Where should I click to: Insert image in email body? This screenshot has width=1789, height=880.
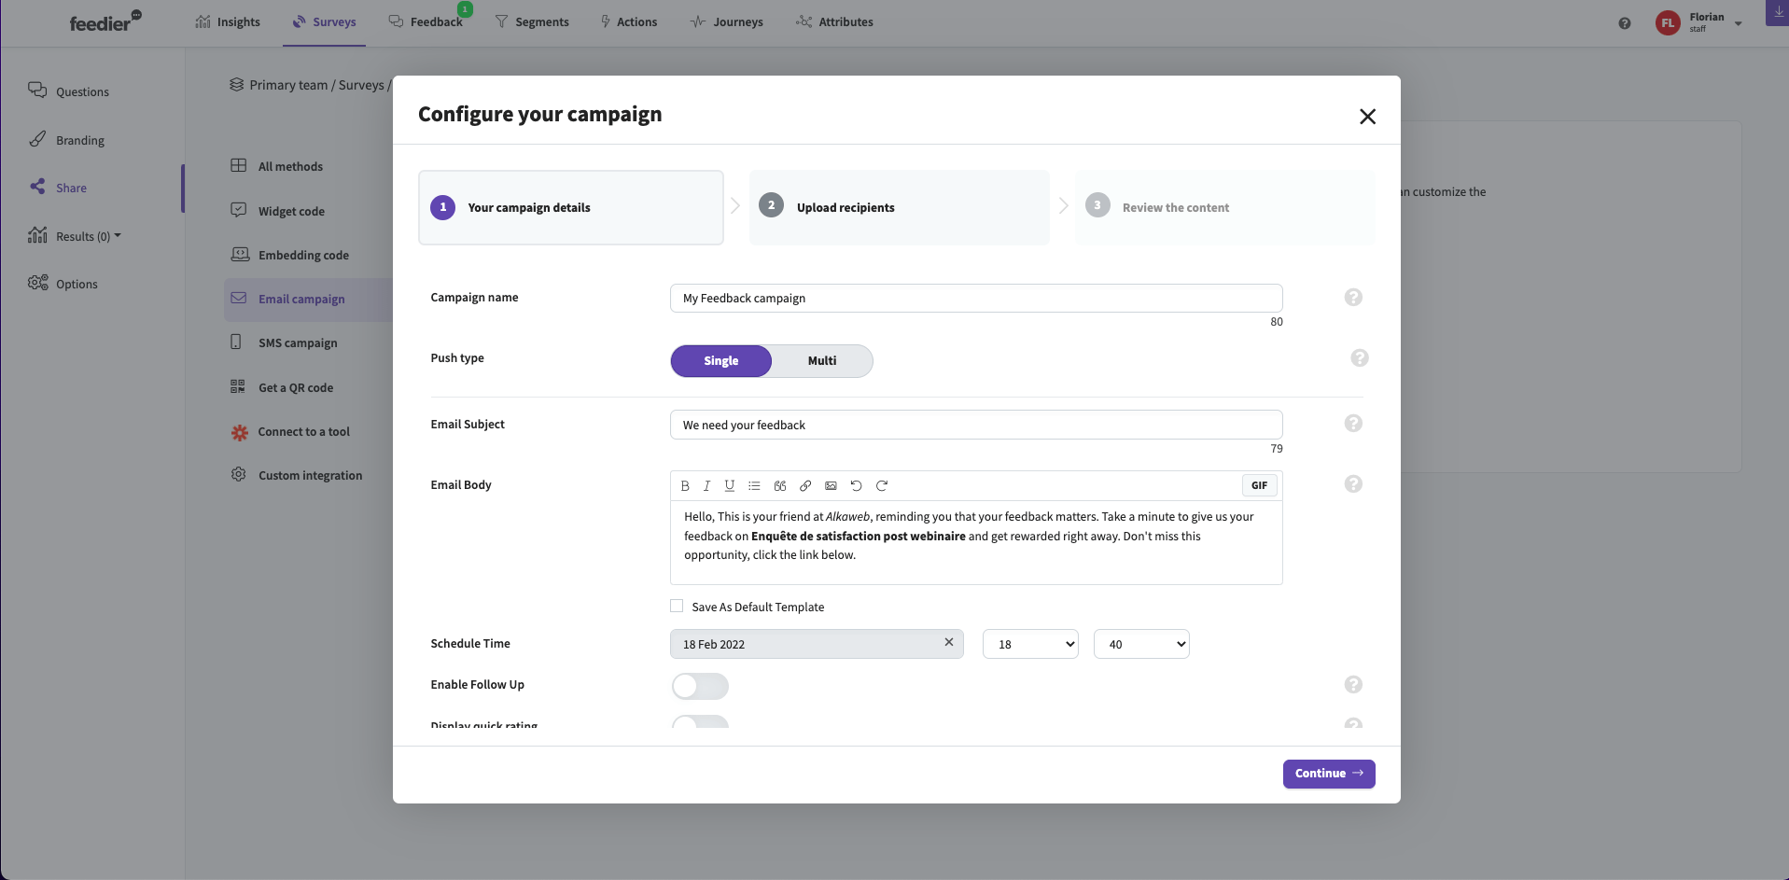831,485
